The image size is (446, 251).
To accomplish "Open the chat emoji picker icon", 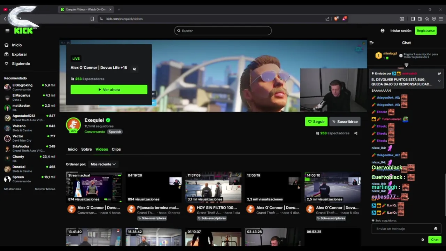I will pos(436,229).
